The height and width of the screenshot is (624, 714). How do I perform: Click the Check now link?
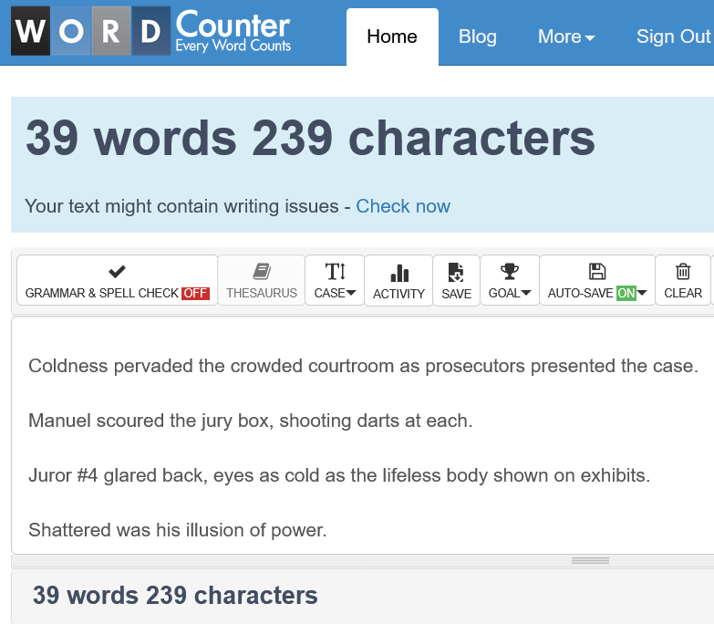tap(403, 206)
